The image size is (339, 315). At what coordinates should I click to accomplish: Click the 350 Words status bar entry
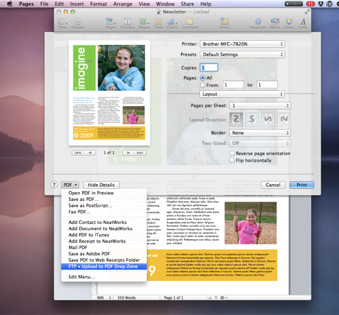pyautogui.click(x=127, y=297)
